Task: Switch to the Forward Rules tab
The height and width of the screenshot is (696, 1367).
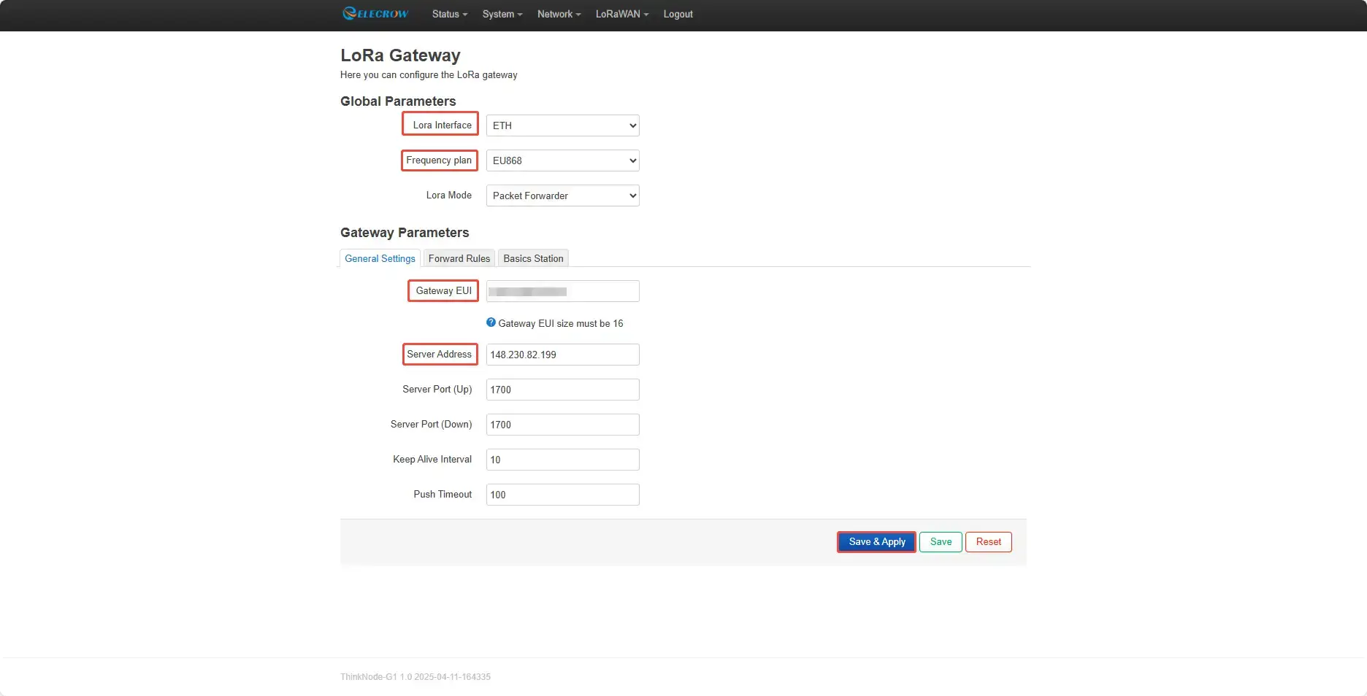Action: click(459, 258)
